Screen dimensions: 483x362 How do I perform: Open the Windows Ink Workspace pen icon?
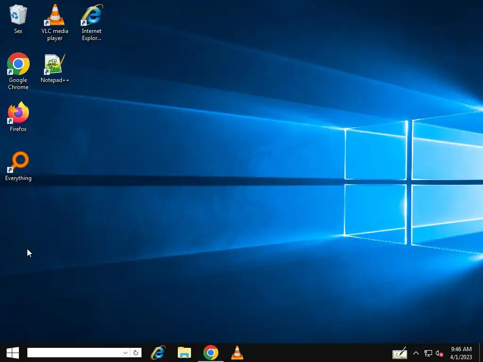[400, 353]
